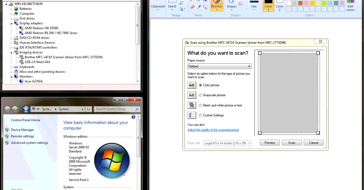
Task: Select the Magnifier tool in Paint
Action: (204, 7)
